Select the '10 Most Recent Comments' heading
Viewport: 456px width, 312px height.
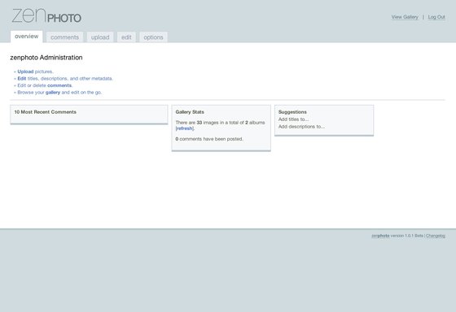46,112
